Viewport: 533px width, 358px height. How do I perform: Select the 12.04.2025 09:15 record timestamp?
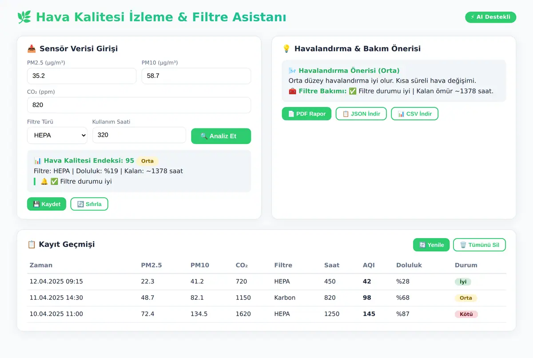coord(56,282)
